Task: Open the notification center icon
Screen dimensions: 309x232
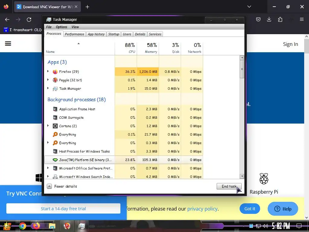Action: 299,226
